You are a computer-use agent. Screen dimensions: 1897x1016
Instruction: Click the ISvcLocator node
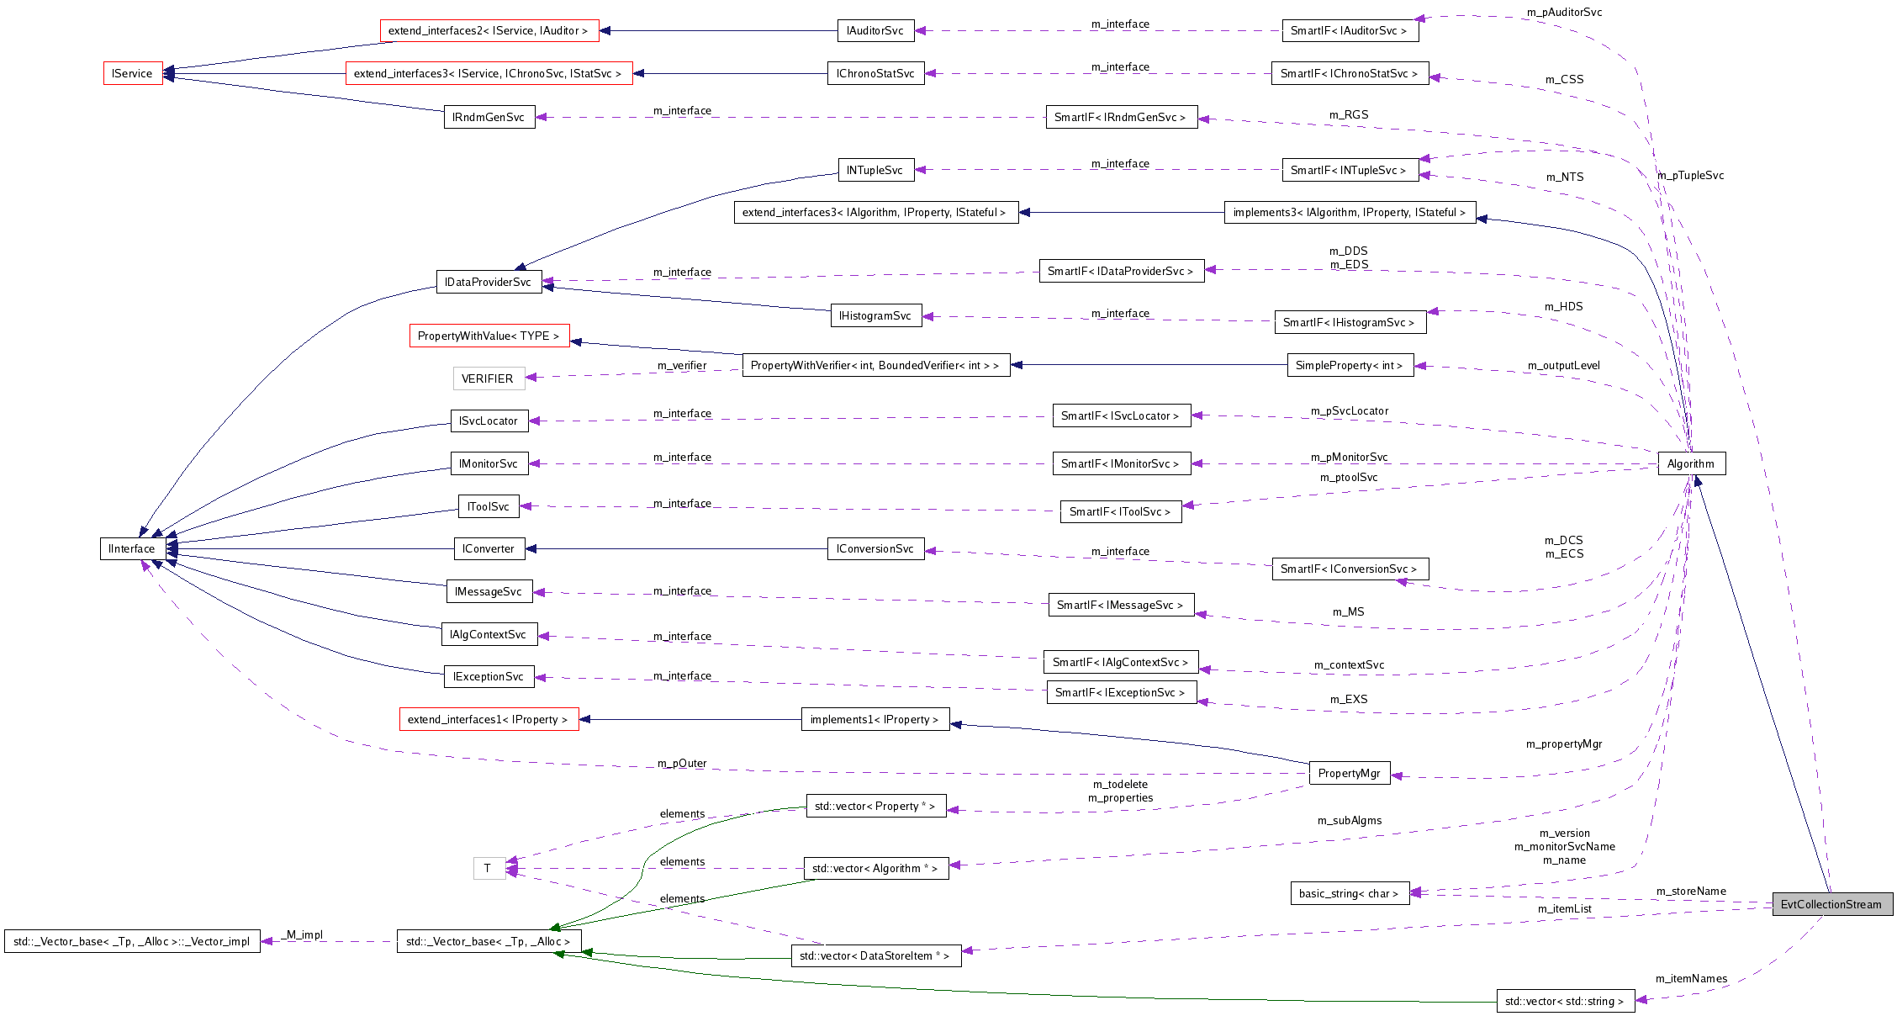(x=489, y=421)
